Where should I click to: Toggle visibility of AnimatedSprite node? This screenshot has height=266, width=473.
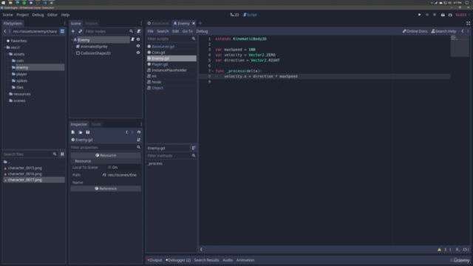(138, 46)
